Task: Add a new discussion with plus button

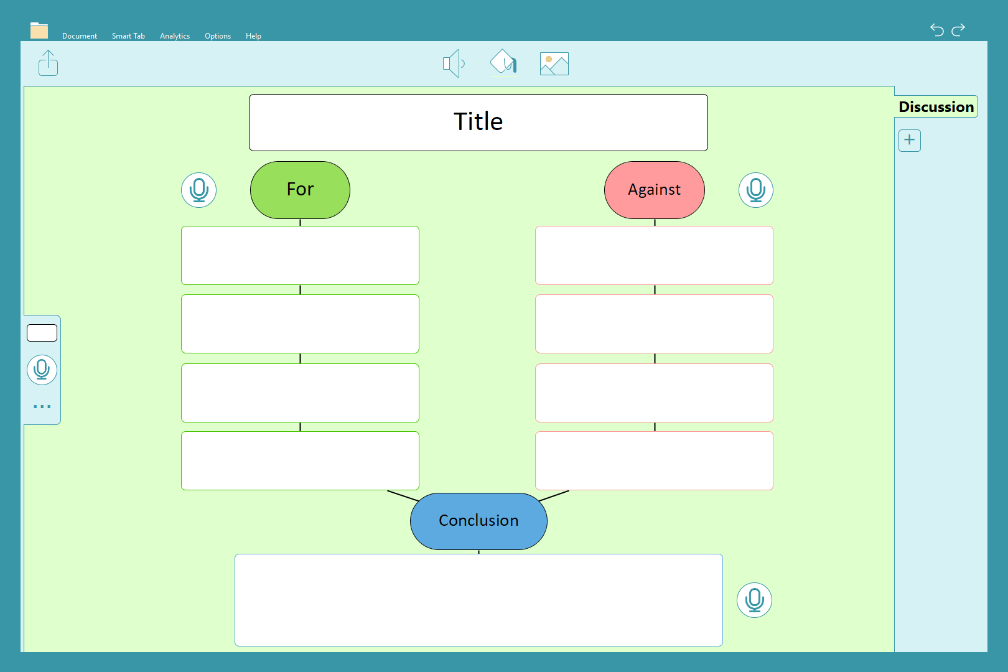Action: [909, 140]
